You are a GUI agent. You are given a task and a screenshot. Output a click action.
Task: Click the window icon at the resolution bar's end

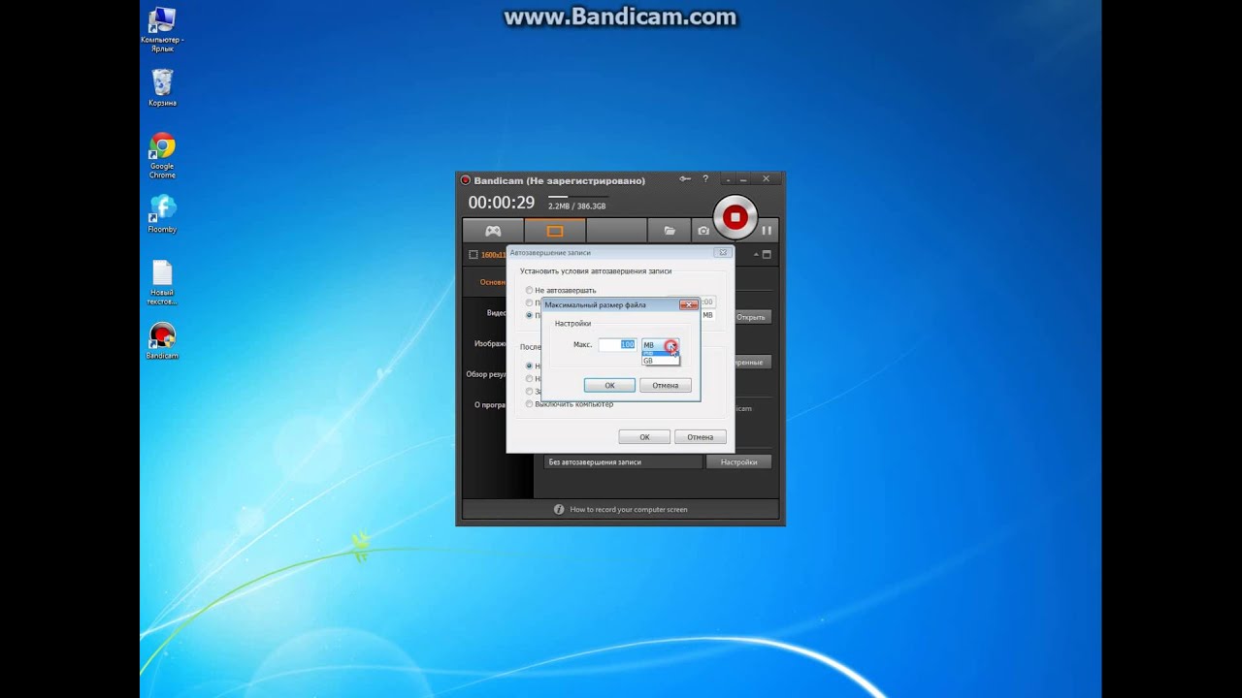(x=767, y=255)
